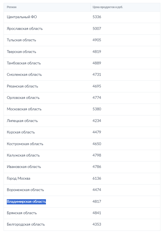Screen dimensions: 165x233
Task: Select the "Брянская область" row label
Action: pos(22,213)
